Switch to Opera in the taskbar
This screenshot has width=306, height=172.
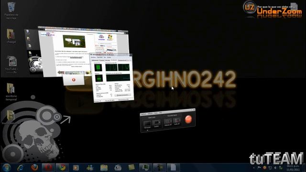(x=48, y=168)
